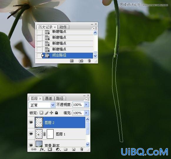This screenshot has height=159, width=171.
Task: Lock position move icon
Action: [52, 113]
